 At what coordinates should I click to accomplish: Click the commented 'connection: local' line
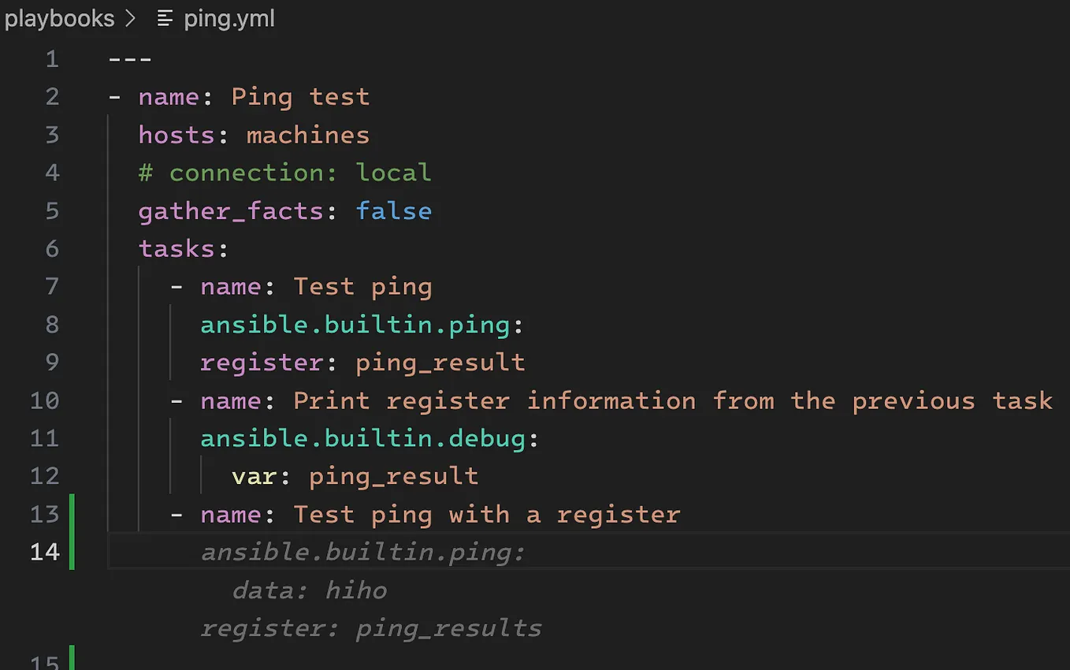(284, 173)
